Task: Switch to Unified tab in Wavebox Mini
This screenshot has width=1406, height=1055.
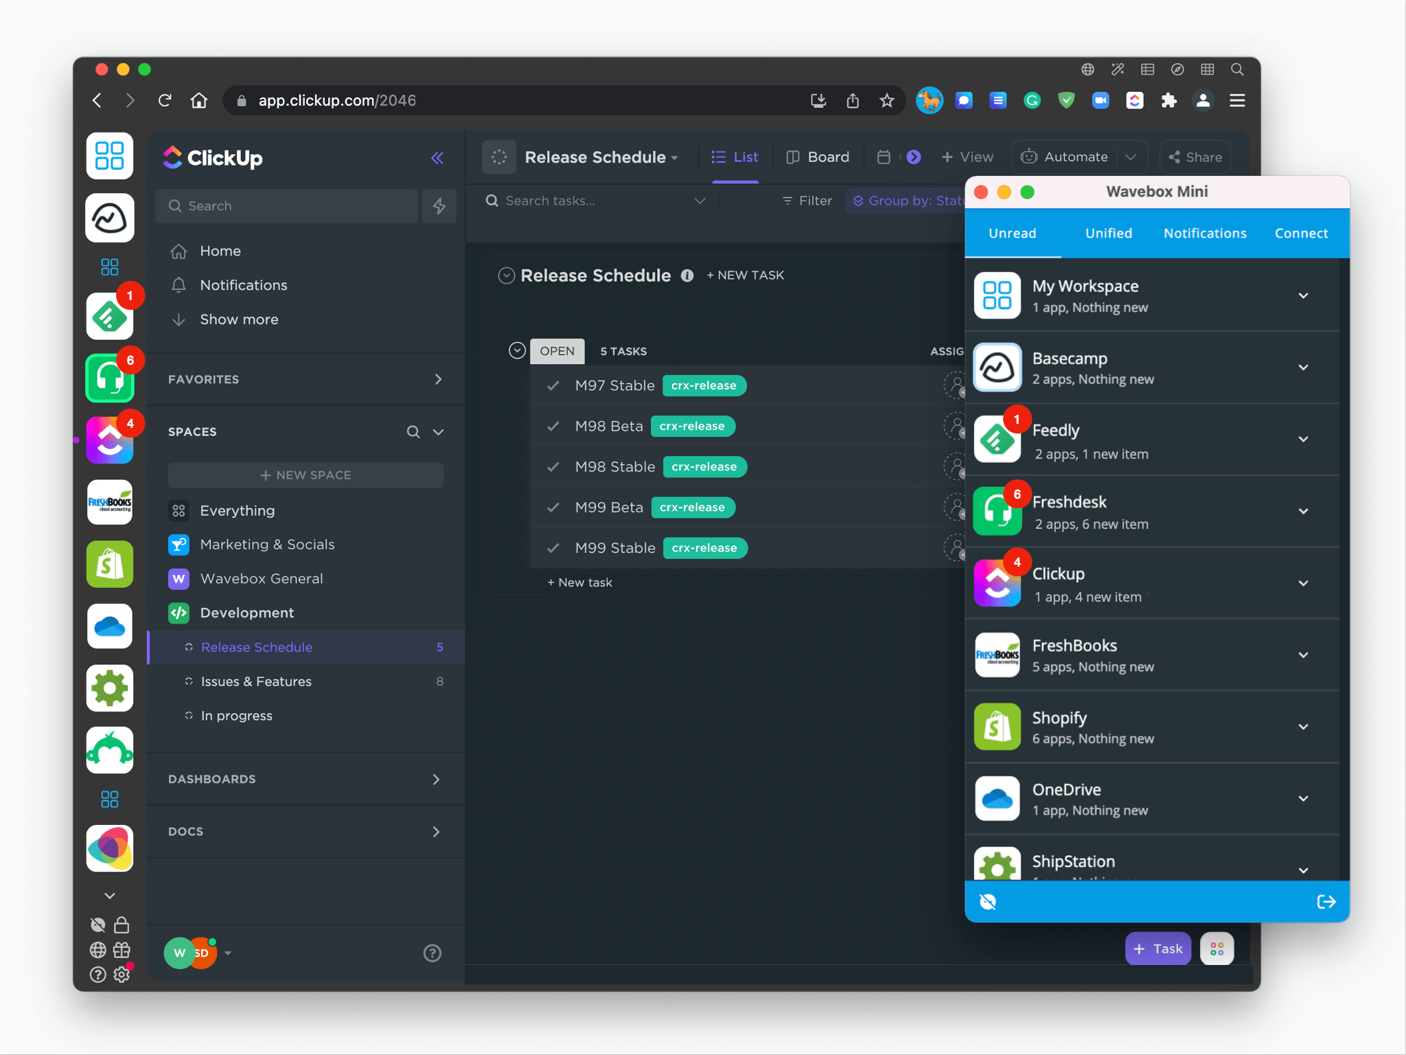Action: (x=1109, y=233)
